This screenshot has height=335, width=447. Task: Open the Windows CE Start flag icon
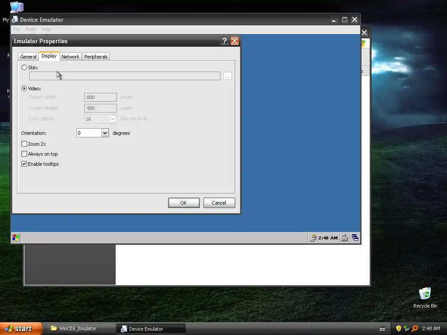click(x=16, y=238)
